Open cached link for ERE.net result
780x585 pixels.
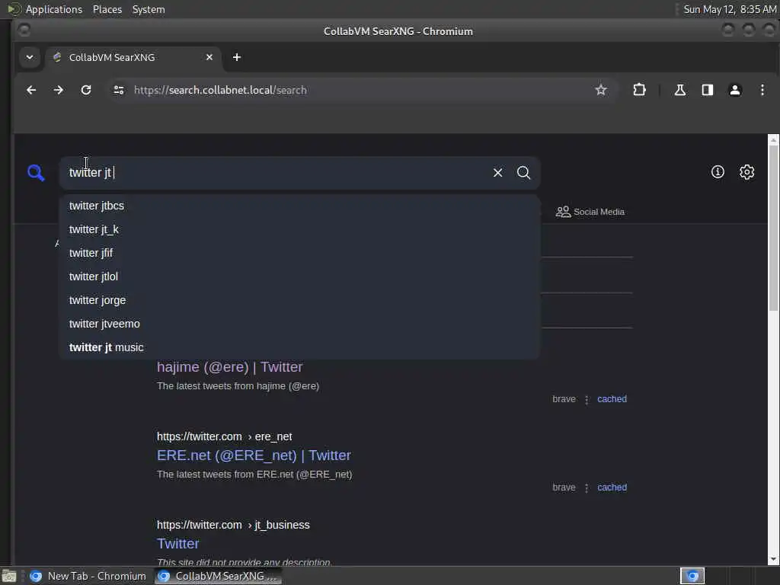pos(612,487)
